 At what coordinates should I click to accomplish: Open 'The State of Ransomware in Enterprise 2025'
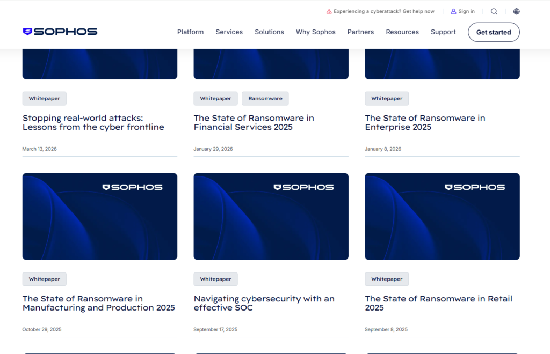point(424,122)
